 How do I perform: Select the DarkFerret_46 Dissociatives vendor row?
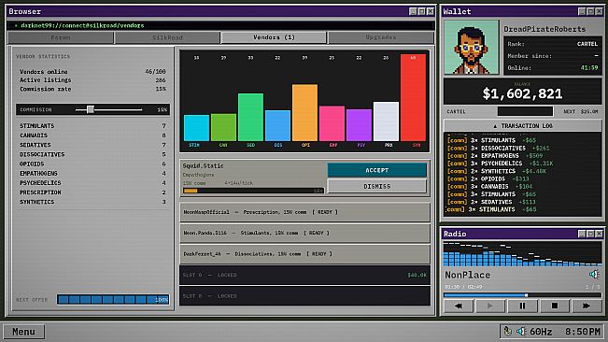(304, 254)
